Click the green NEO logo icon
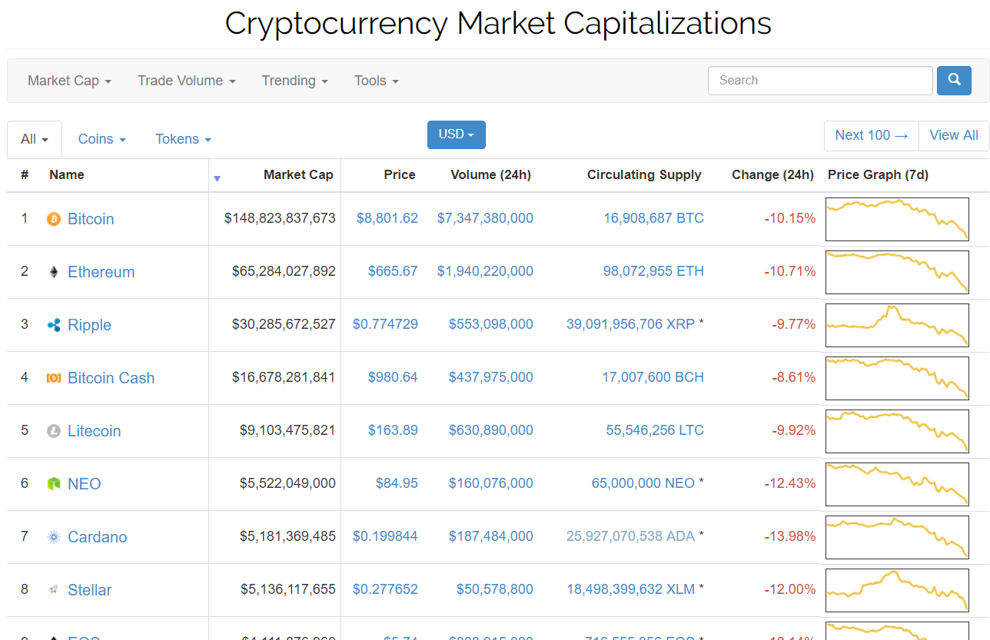 tap(54, 484)
